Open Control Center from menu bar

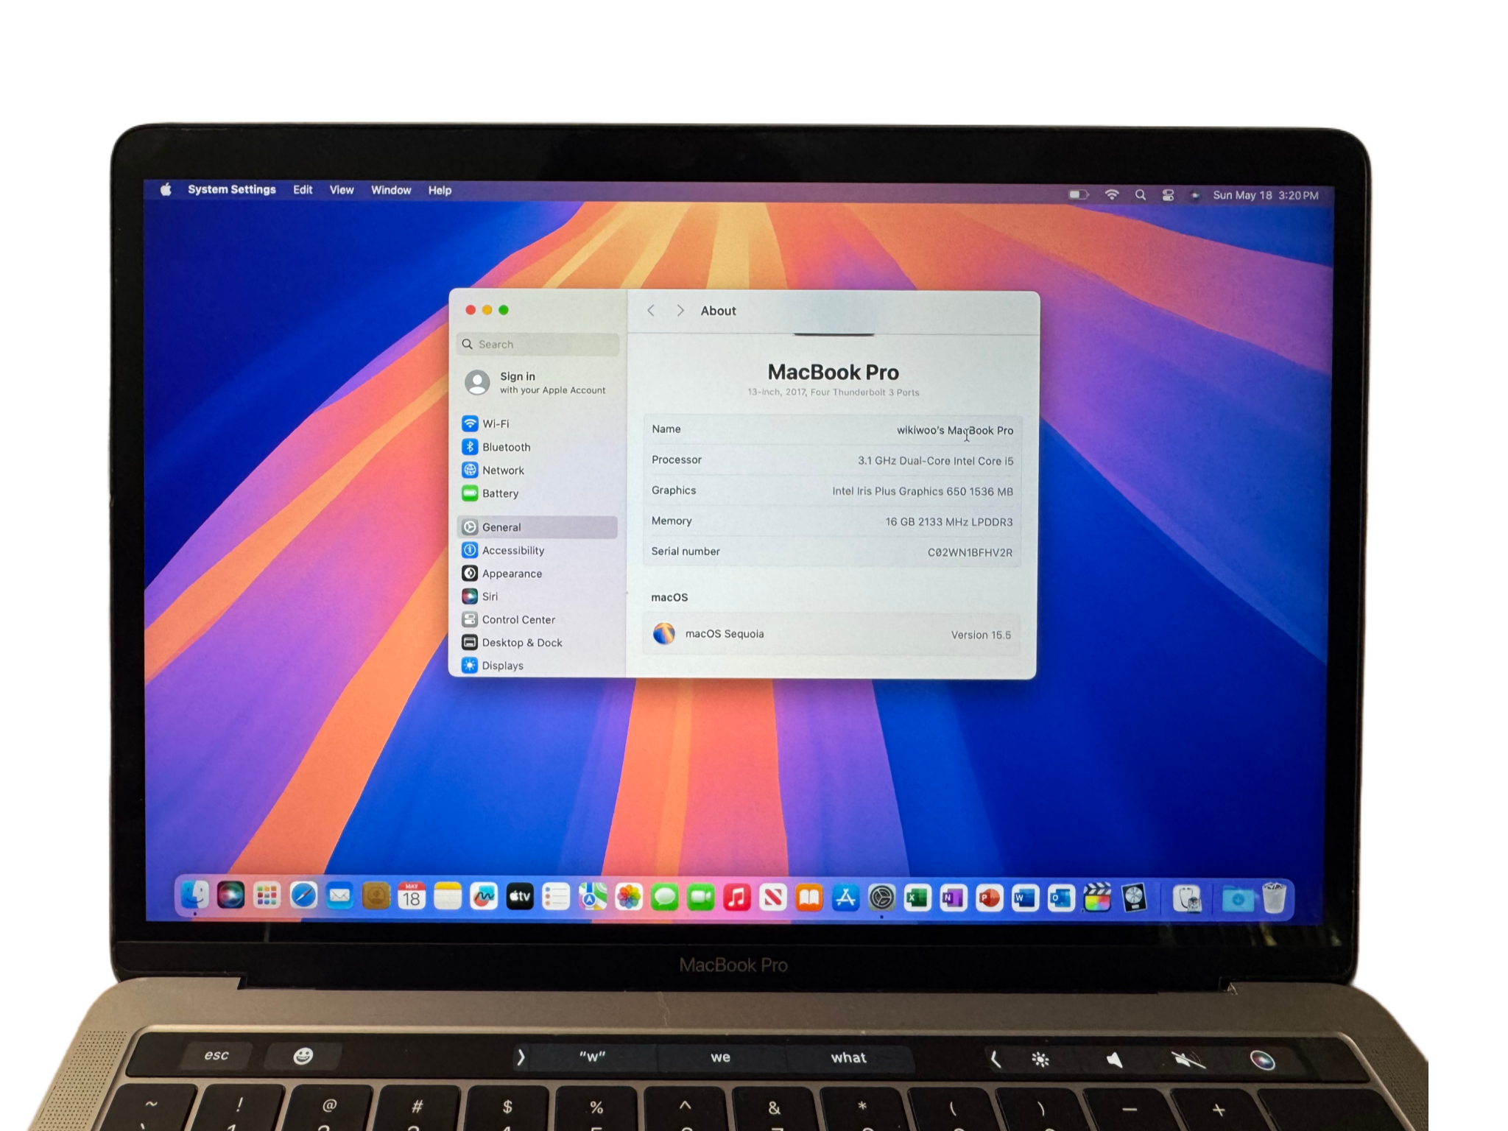[x=1168, y=195]
